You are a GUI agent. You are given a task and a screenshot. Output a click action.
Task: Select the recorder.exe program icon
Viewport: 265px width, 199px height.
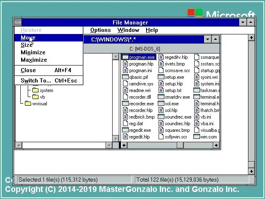tap(125, 103)
